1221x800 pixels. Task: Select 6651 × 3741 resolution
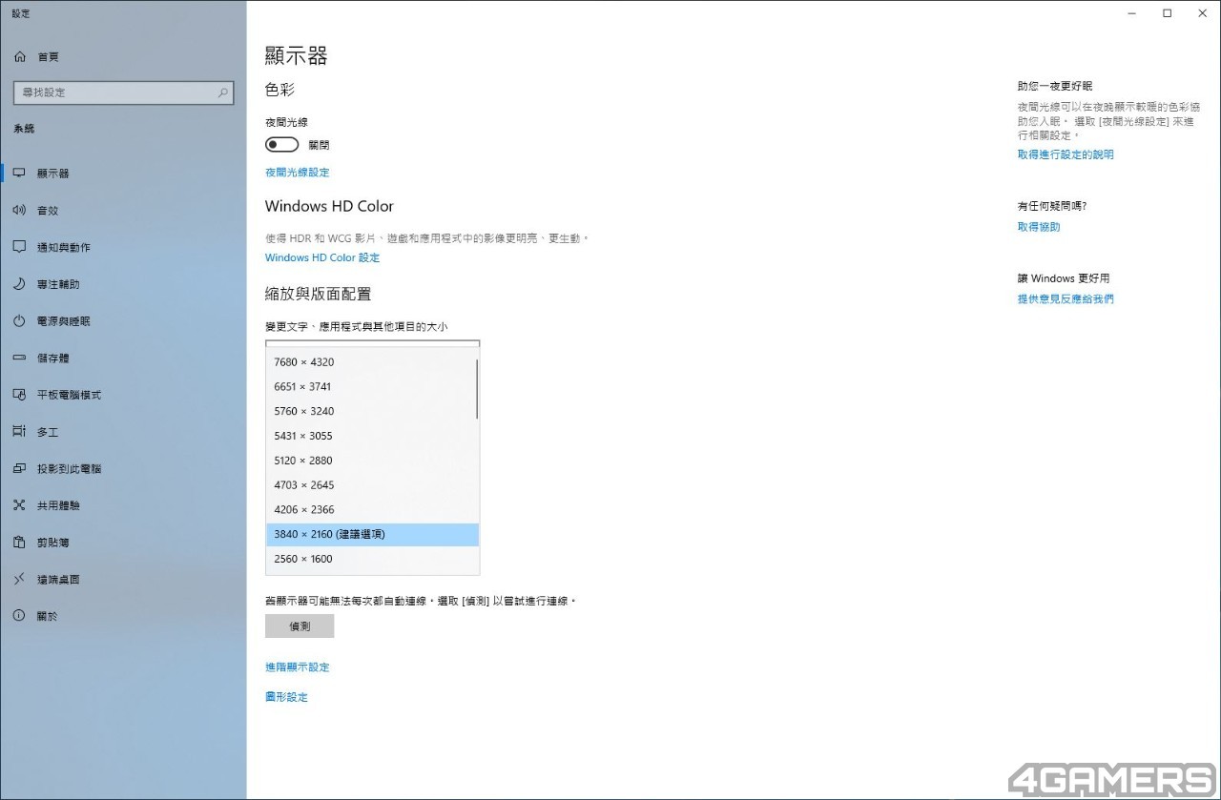372,387
